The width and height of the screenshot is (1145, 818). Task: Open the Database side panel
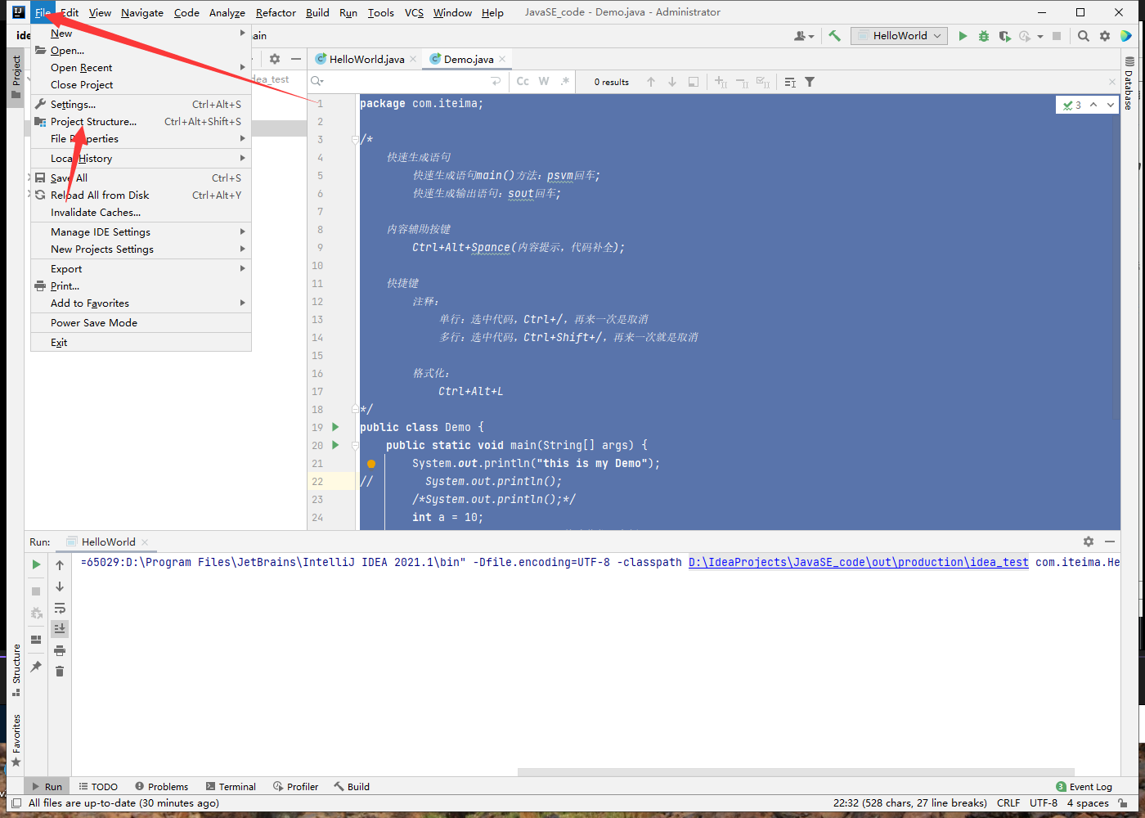click(x=1129, y=83)
